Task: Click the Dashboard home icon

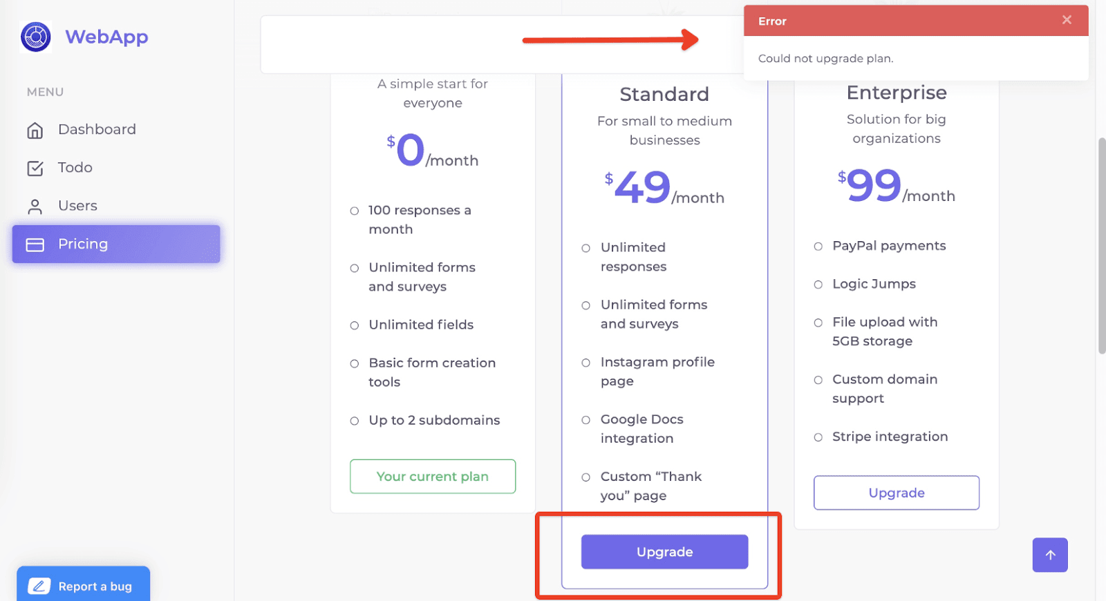Action: pos(35,130)
